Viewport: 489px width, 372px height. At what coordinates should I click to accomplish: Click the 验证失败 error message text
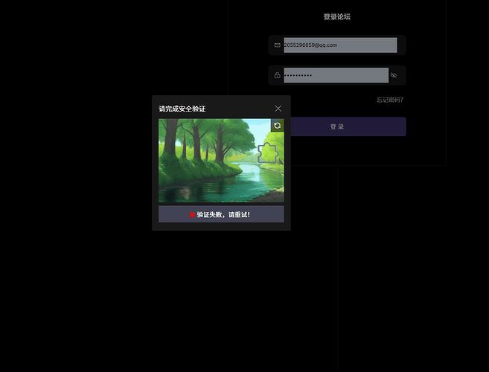(x=223, y=214)
